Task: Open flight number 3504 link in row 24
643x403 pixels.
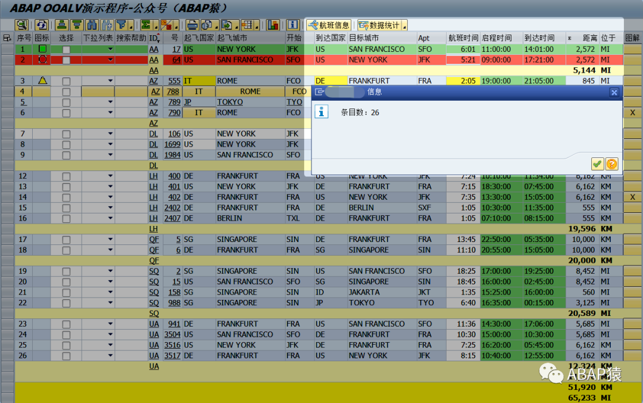Action: pyautogui.click(x=172, y=334)
